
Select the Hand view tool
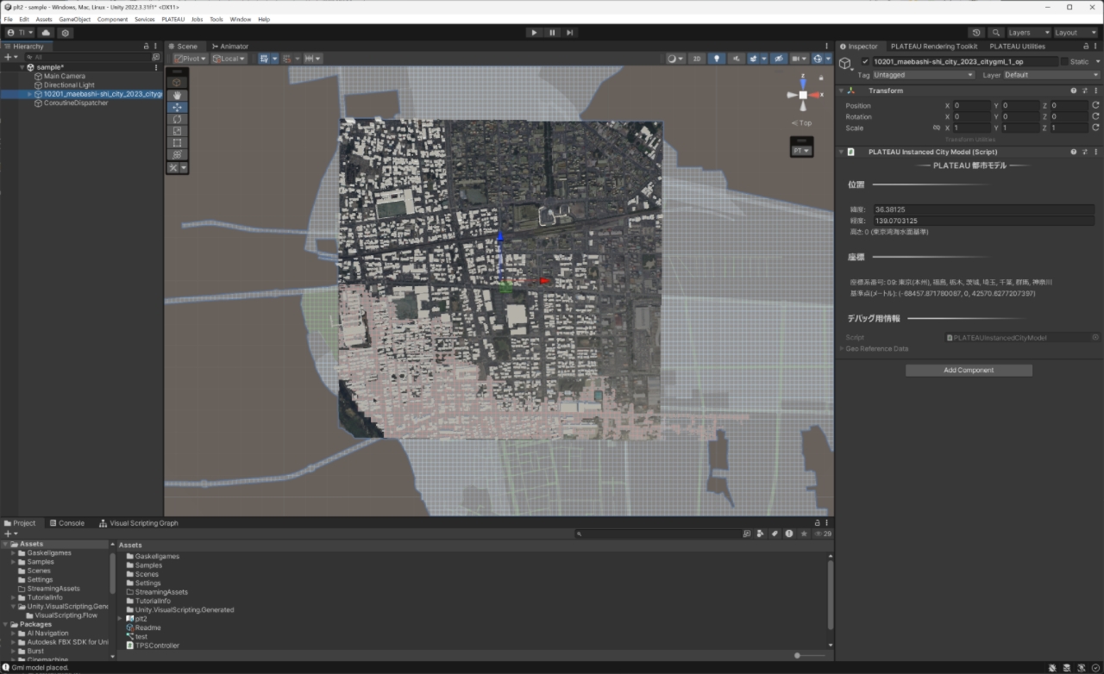point(177,95)
